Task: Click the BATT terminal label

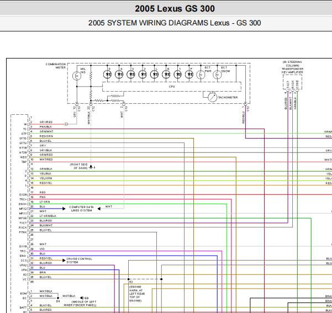Action: pyautogui.click(x=24, y=307)
